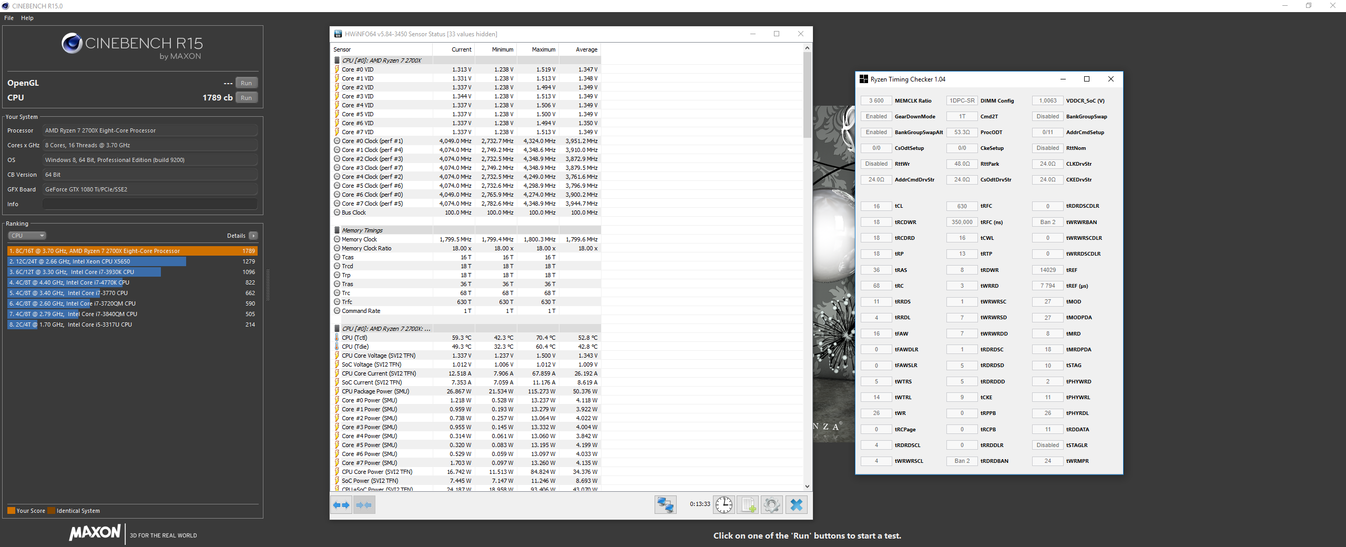Click the lightning icon next to Core #0 VID
1346x547 pixels.
337,69
